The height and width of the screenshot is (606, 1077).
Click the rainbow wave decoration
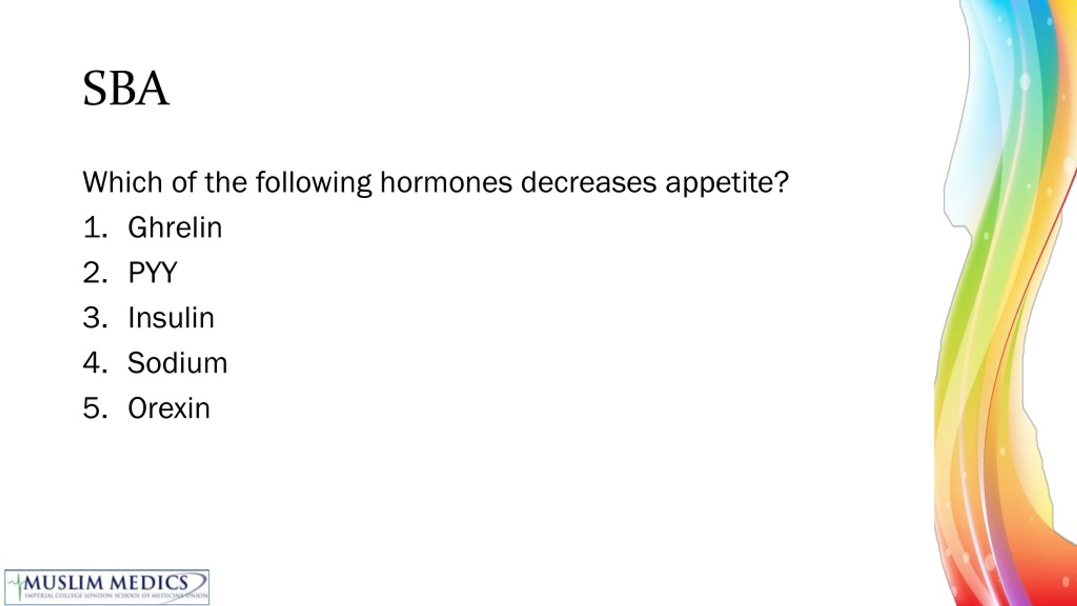(x=1005, y=303)
